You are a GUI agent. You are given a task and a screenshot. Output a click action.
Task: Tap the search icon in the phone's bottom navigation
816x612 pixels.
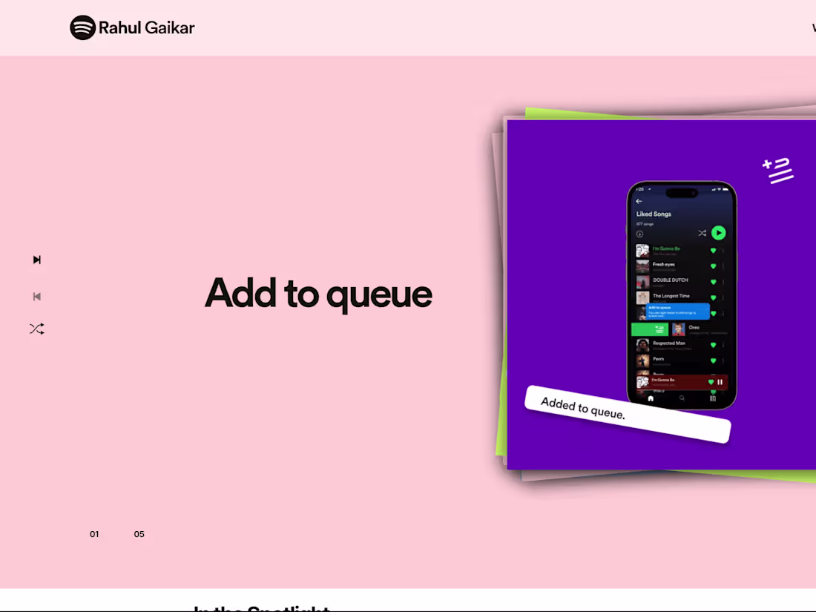click(x=682, y=398)
